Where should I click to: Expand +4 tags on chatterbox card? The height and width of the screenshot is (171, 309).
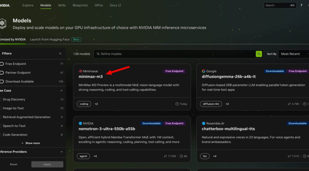pyautogui.click(x=215, y=156)
